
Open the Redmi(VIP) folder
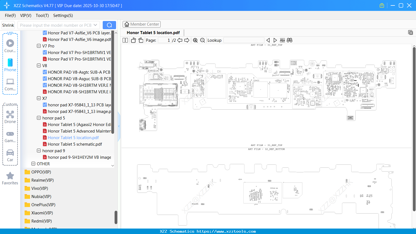pyautogui.click(x=38, y=221)
